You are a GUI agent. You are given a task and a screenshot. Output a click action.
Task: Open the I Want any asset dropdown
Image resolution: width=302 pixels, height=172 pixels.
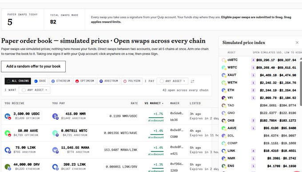35,90
